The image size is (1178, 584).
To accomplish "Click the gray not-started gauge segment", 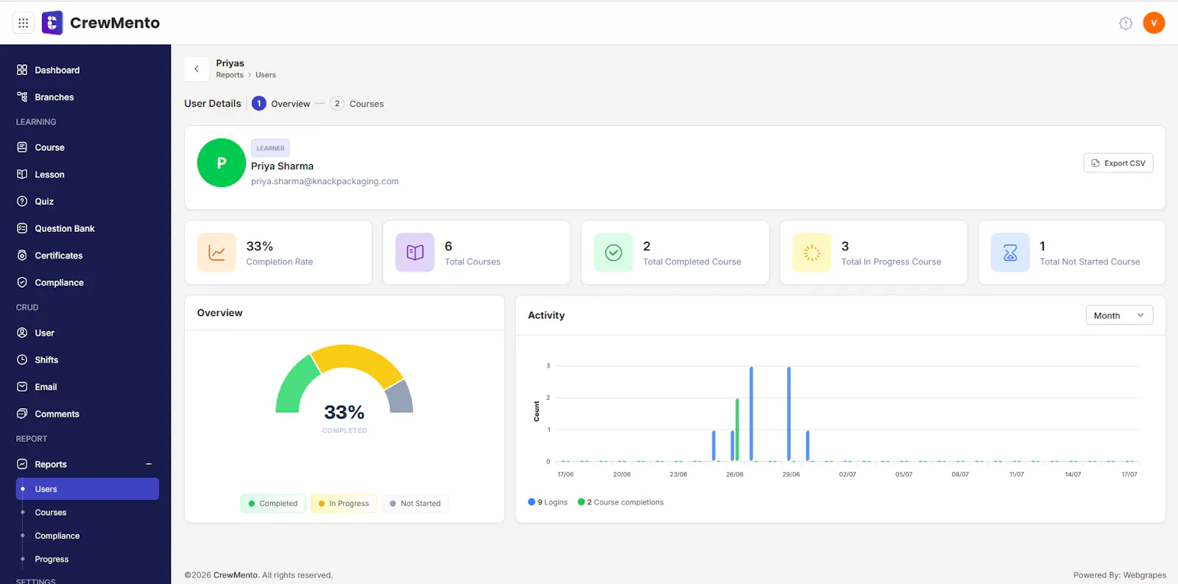I will [x=401, y=398].
